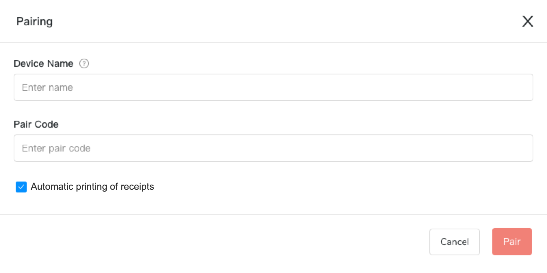
Task: Toggle the blue checkmark box off
Action: click(x=21, y=187)
